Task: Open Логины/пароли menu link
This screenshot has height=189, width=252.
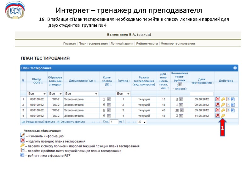Action: [122, 43]
